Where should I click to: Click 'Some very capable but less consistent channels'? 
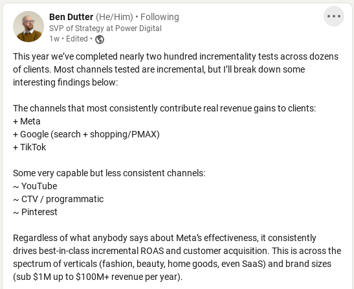point(109,173)
